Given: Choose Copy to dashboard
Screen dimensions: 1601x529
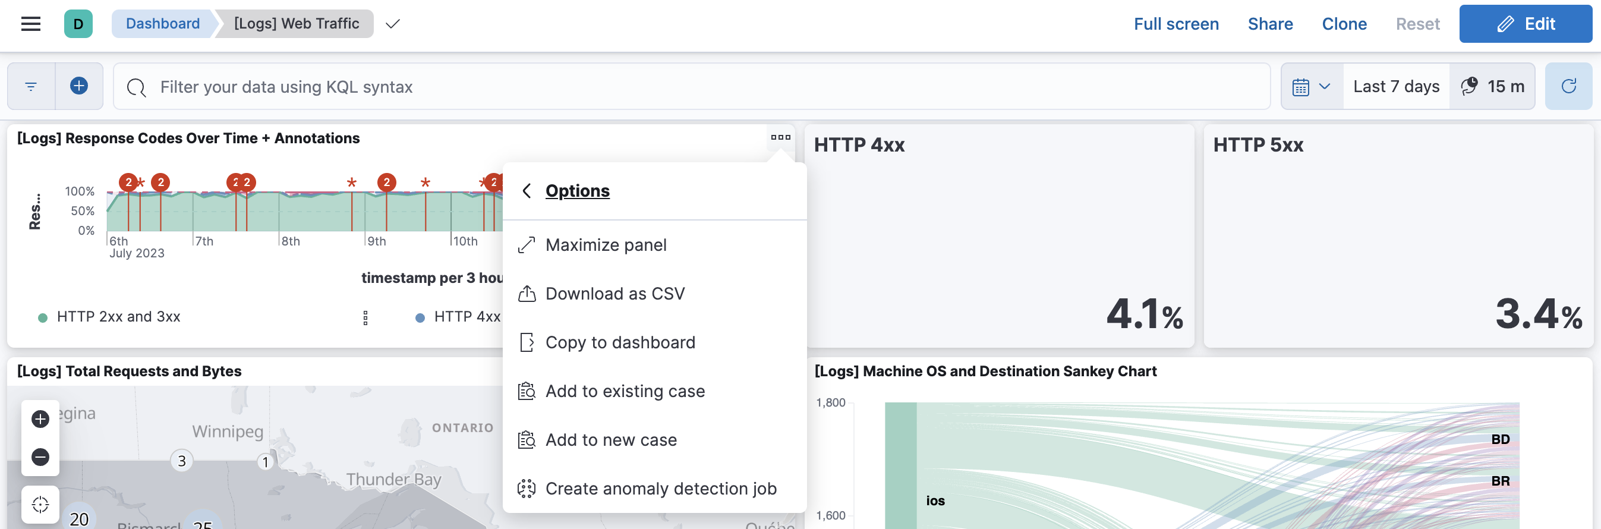Looking at the screenshot, I should 654,342.
